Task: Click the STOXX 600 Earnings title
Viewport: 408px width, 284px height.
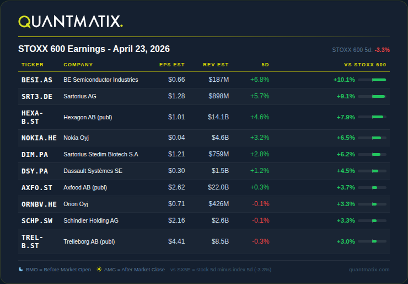Action: (x=94, y=49)
